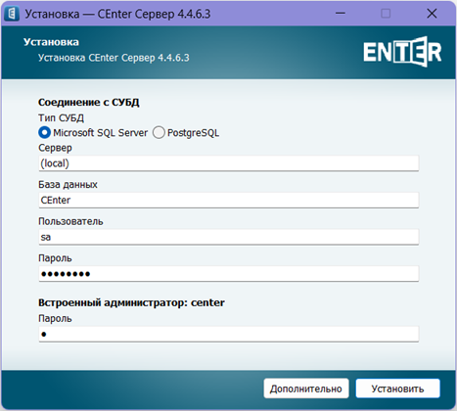
Task: Click the header subtitle Установка CEnter Сервер 4.4.6.3
Action: click(x=114, y=58)
